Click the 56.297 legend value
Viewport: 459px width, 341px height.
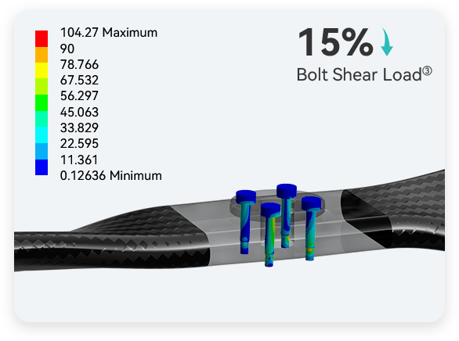tap(79, 96)
